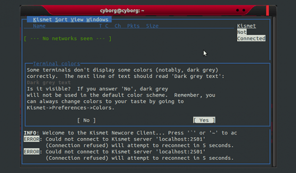Open the Kismet menu

(x=42, y=20)
